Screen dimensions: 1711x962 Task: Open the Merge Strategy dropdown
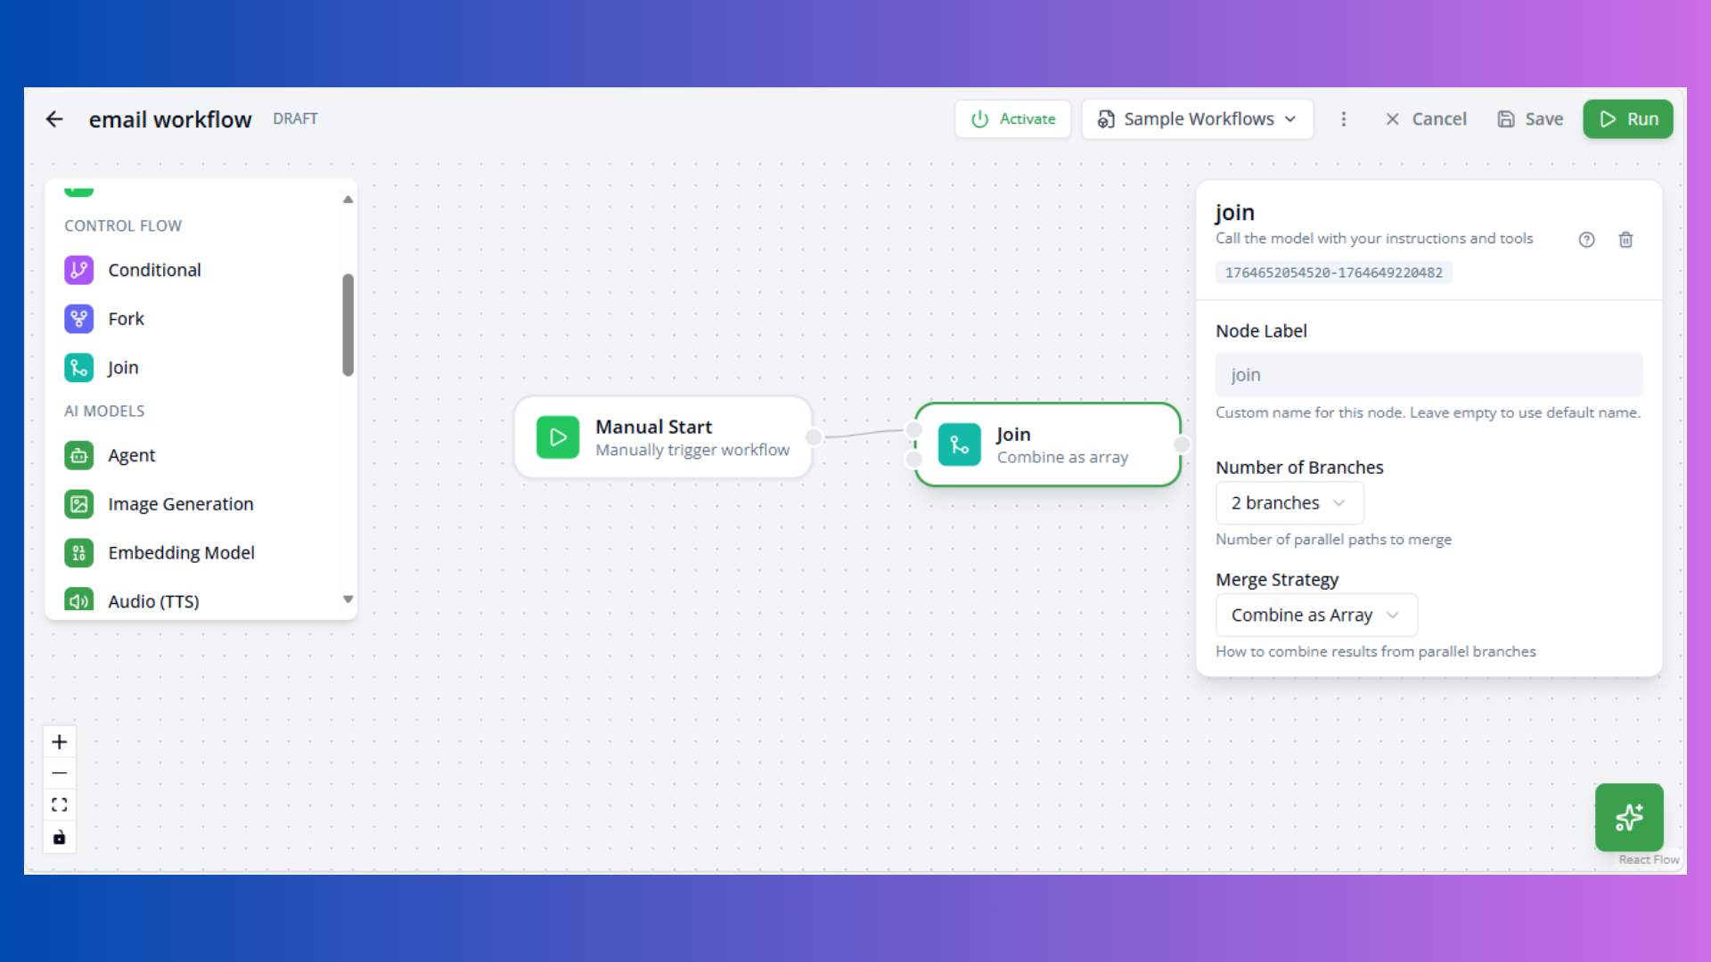coord(1315,615)
